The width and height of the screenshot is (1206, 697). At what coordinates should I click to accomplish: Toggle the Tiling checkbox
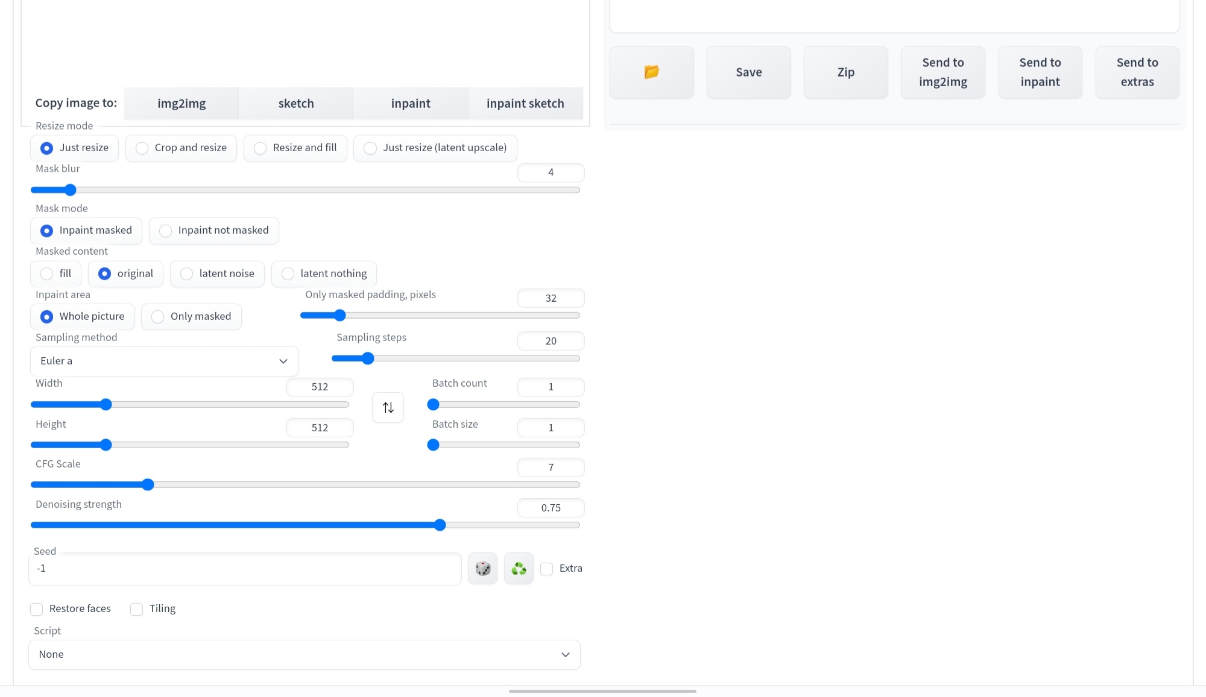point(137,609)
